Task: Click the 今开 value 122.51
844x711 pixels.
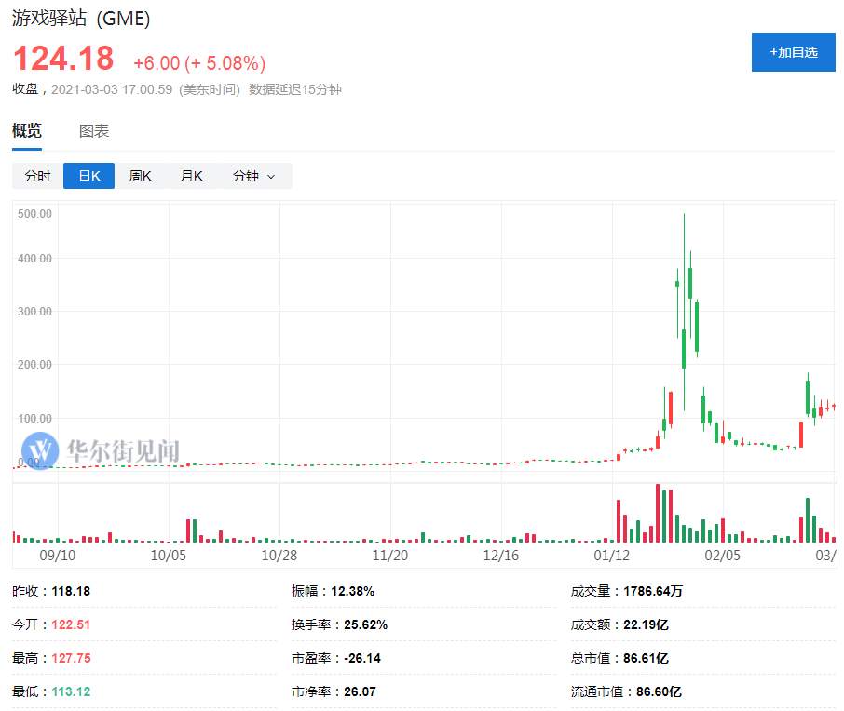Action: [x=71, y=624]
